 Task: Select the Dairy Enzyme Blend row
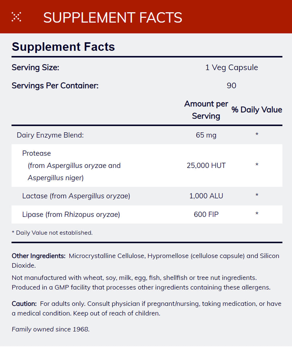click(50, 135)
